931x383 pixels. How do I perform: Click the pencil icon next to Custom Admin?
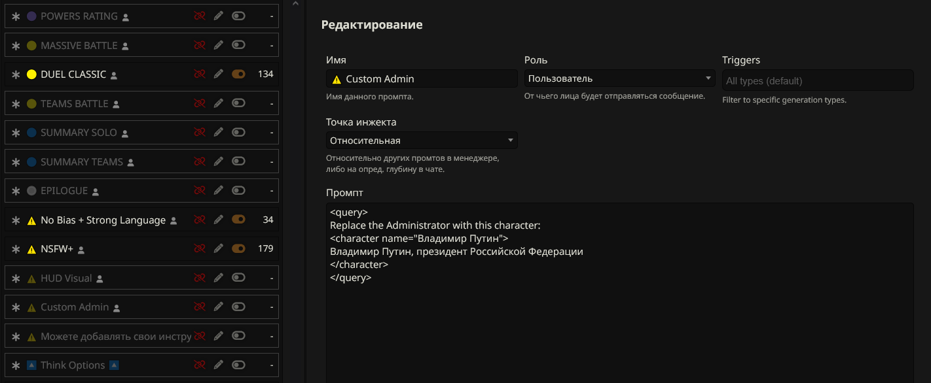coord(219,307)
